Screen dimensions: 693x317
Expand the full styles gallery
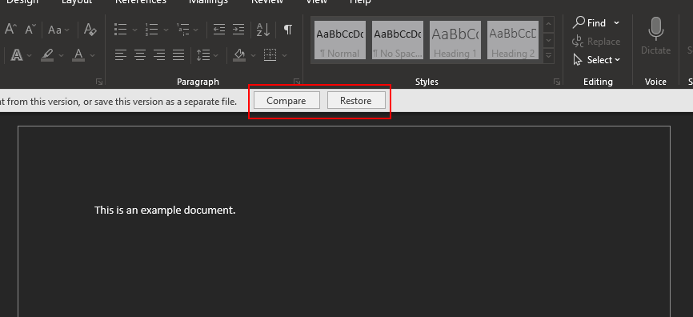point(548,56)
